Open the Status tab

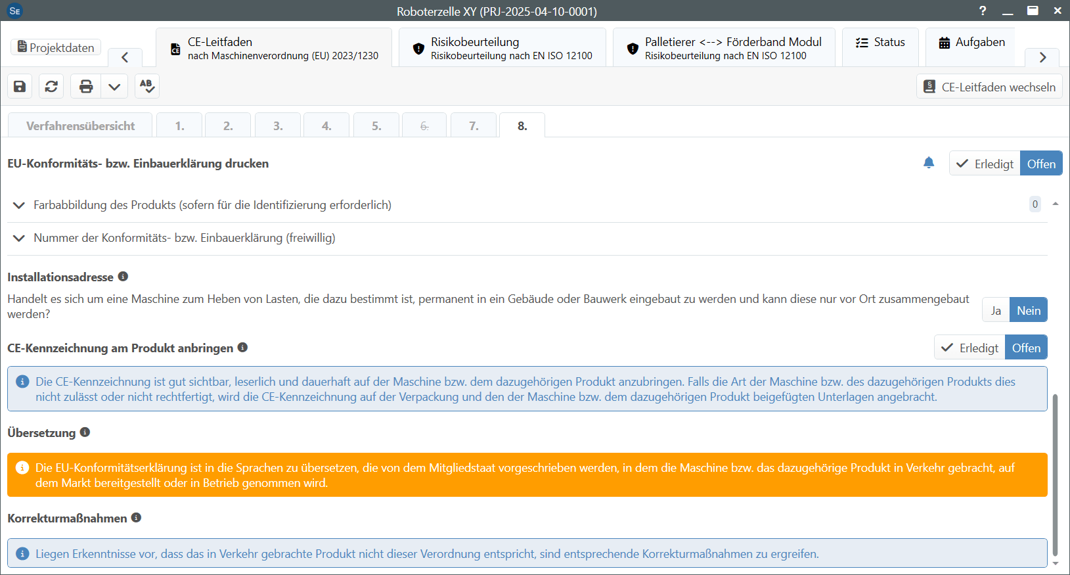(x=880, y=47)
